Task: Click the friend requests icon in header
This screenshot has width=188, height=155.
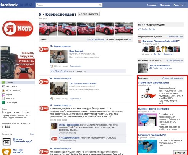Action: [22, 5]
